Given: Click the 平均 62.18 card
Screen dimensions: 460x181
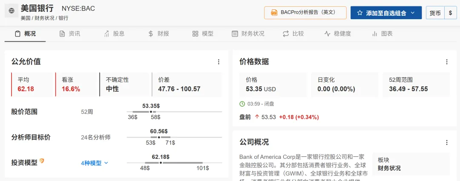Looking at the screenshot, I should 32,84.
